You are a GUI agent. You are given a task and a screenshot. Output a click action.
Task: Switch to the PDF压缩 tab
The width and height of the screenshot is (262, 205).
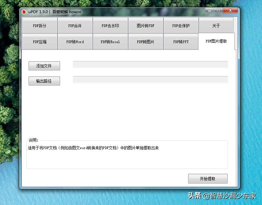39,42
